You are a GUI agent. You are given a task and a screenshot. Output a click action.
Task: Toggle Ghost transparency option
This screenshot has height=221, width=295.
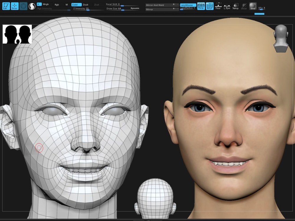(x=244, y=6)
